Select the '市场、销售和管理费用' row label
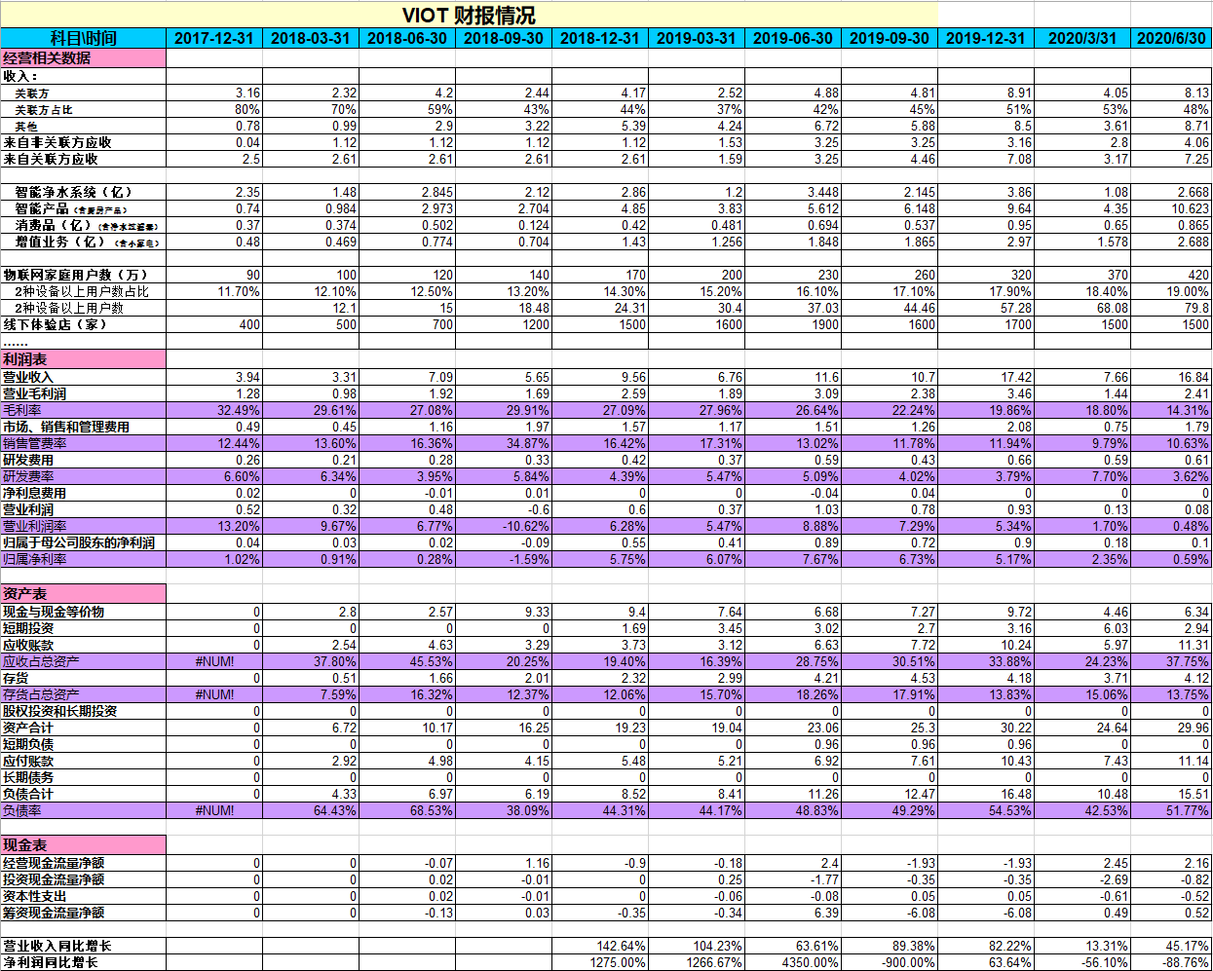Screen dimensions: 1213x971 [x=66, y=427]
